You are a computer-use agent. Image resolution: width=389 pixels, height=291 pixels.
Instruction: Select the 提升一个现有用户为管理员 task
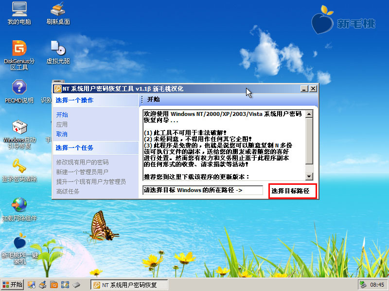pos(91,181)
